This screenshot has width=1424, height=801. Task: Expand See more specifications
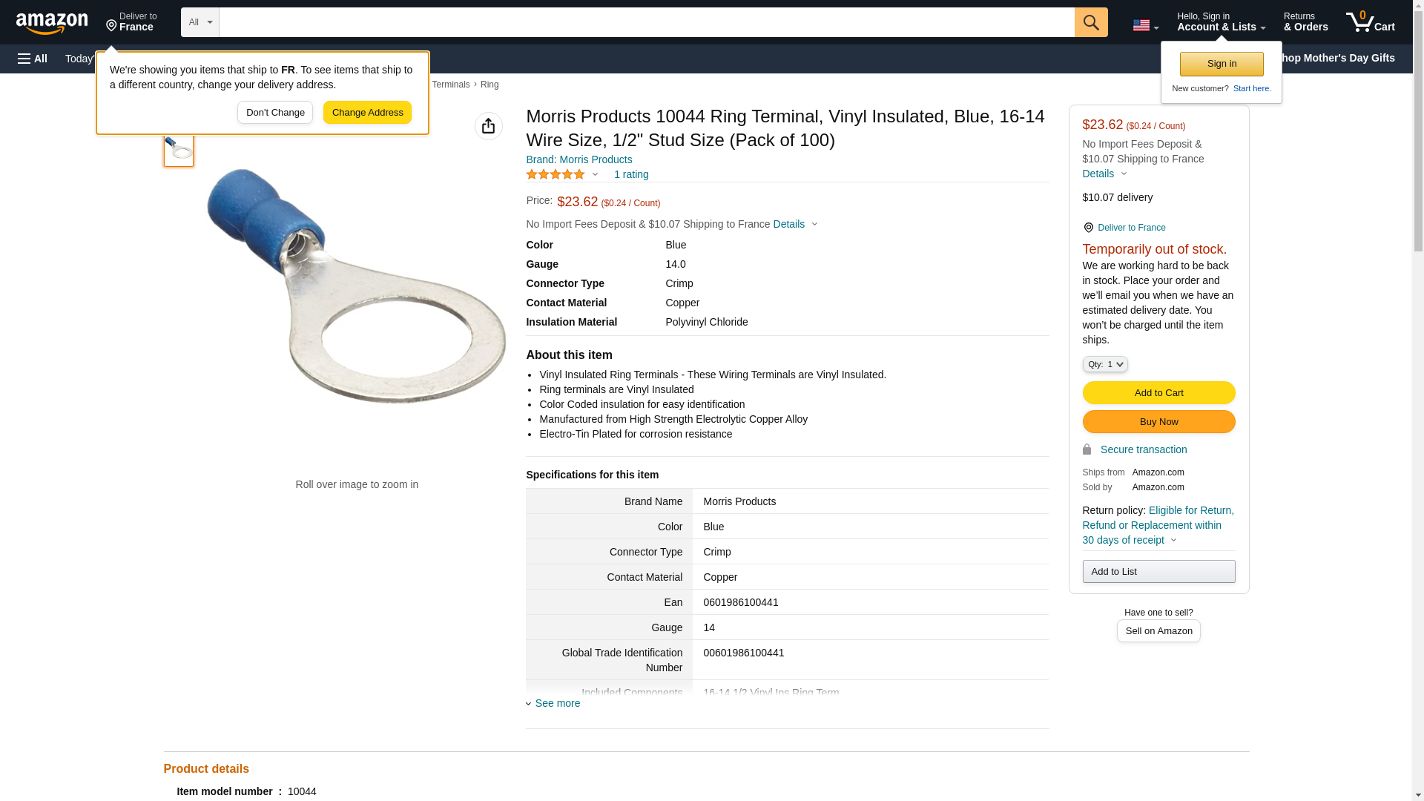pos(557,703)
